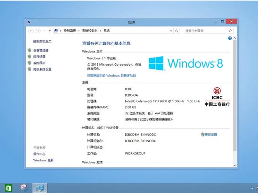Viewport: 258px width, 193px height.
Task: Click shield icon beside 设备管理器
Action: (x=30, y=50)
